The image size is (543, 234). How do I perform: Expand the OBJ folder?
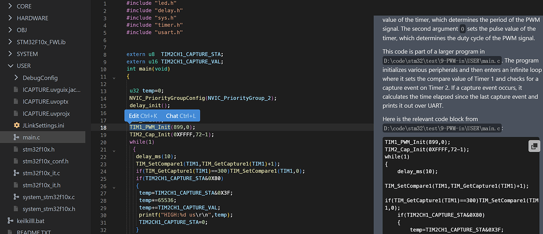click(10, 30)
